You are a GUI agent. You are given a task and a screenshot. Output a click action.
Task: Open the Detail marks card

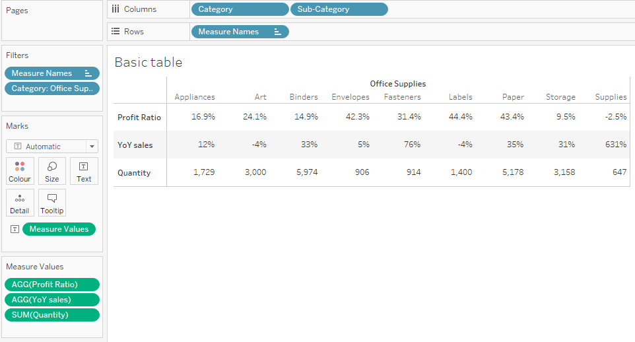tap(20, 203)
